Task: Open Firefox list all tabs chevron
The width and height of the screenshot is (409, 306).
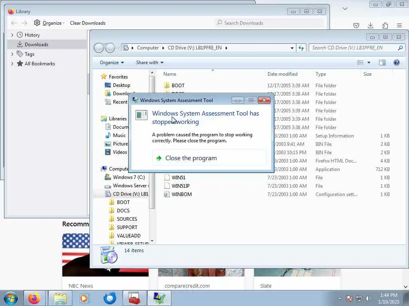Action: pyautogui.click(x=345, y=9)
